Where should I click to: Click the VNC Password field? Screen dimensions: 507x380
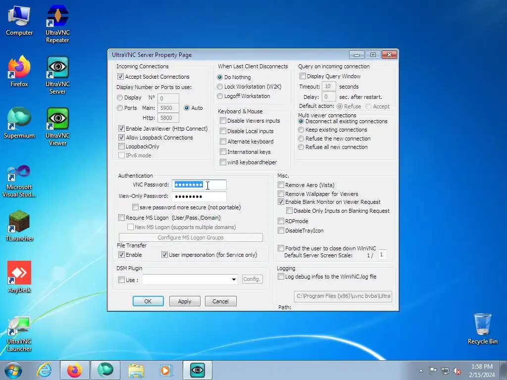199,185
